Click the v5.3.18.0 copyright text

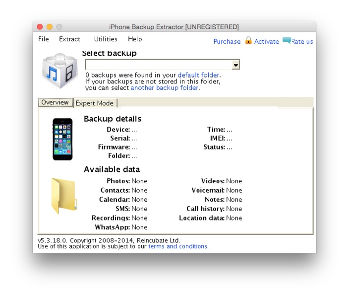pos(109,240)
